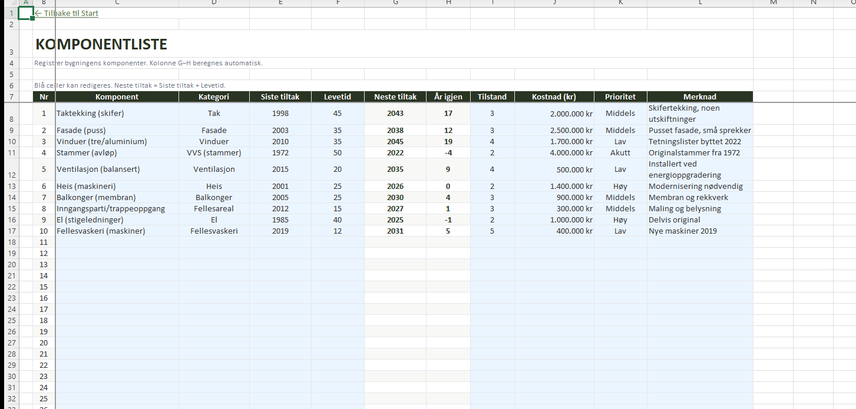Select the Neste tiltak 2026 cell
This screenshot has height=409, width=856.
pyautogui.click(x=395, y=187)
